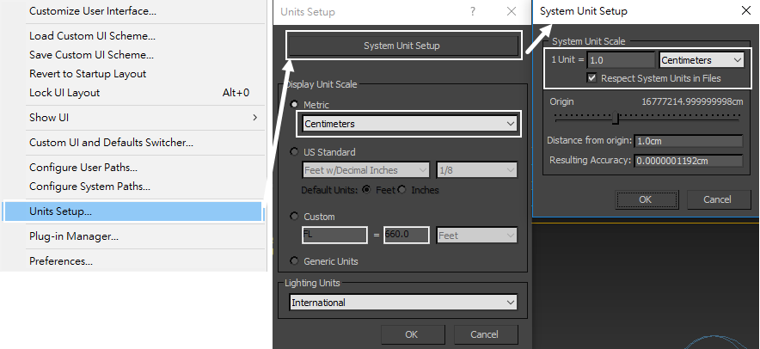Image resolution: width=760 pixels, height=349 pixels.
Task: Click the origin value 16777214.999999998cm
Action: tap(692, 101)
